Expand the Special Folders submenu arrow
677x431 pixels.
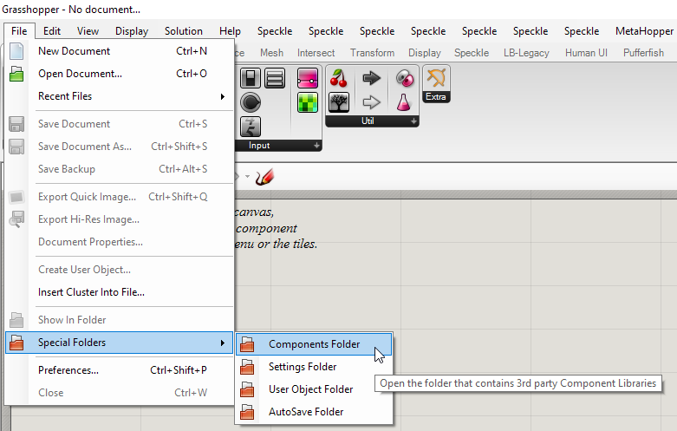[223, 343]
